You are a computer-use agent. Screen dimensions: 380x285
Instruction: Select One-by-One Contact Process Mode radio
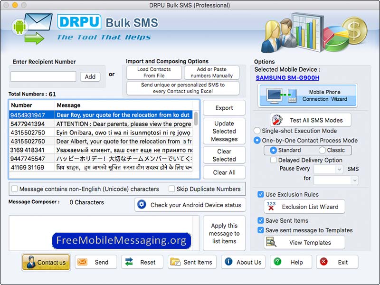click(x=257, y=140)
